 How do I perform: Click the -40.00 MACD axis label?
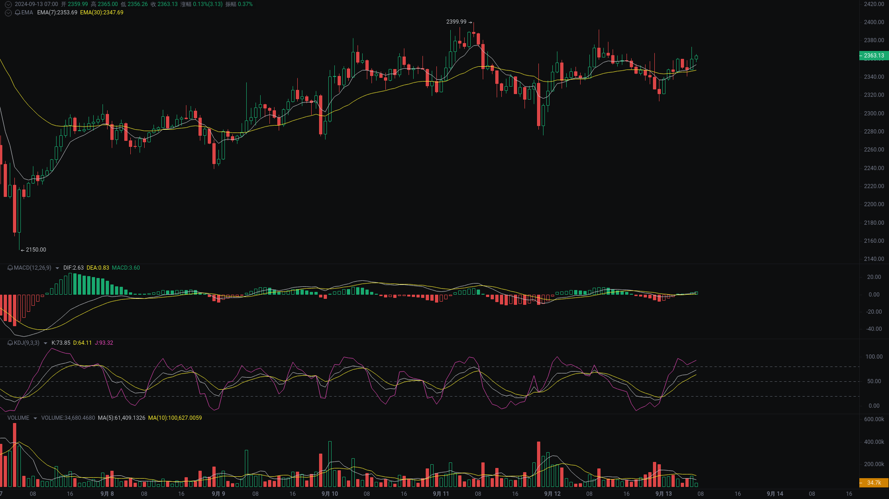pos(874,329)
